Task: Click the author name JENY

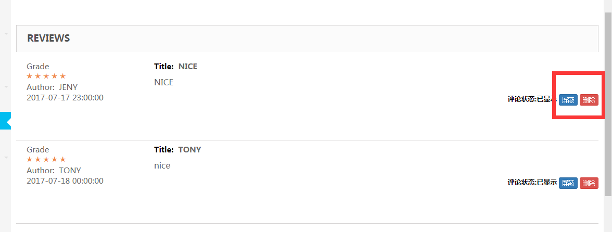Action: pyautogui.click(x=68, y=87)
